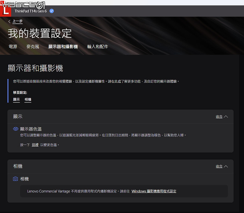
Task: Click the 顯示器色溫 setting title
Action: click(31, 129)
